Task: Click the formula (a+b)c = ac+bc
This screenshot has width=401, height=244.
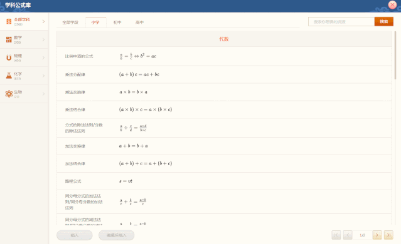Action: (x=139, y=74)
